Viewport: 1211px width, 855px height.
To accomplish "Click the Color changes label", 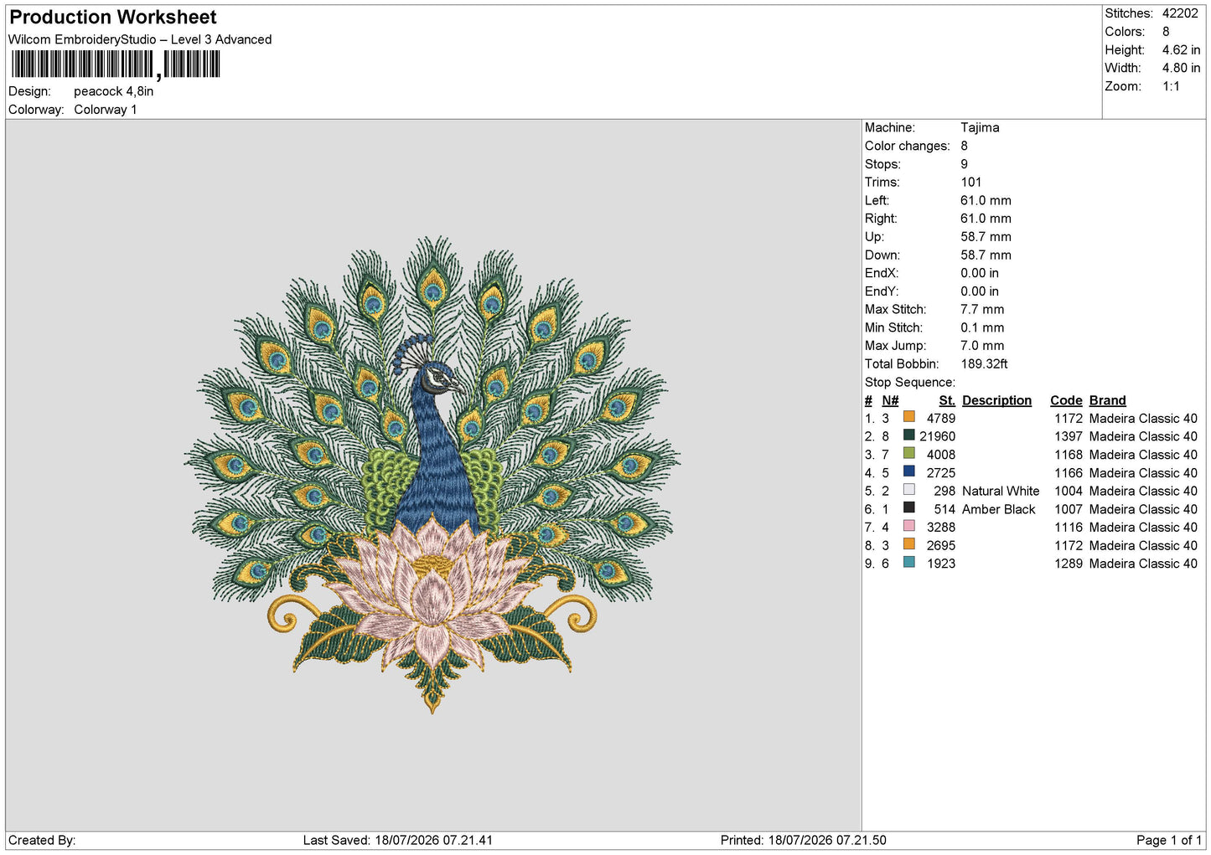I will coord(908,146).
